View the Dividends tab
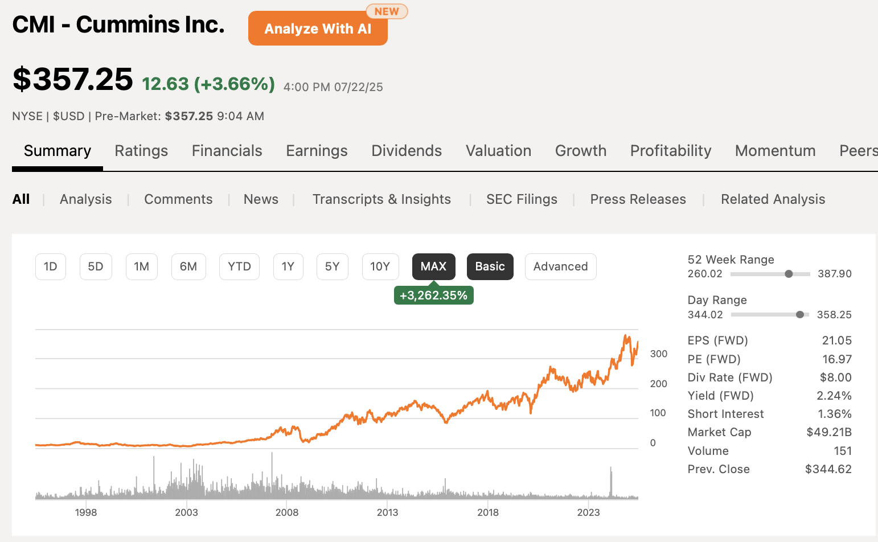This screenshot has width=878, height=542. point(407,150)
